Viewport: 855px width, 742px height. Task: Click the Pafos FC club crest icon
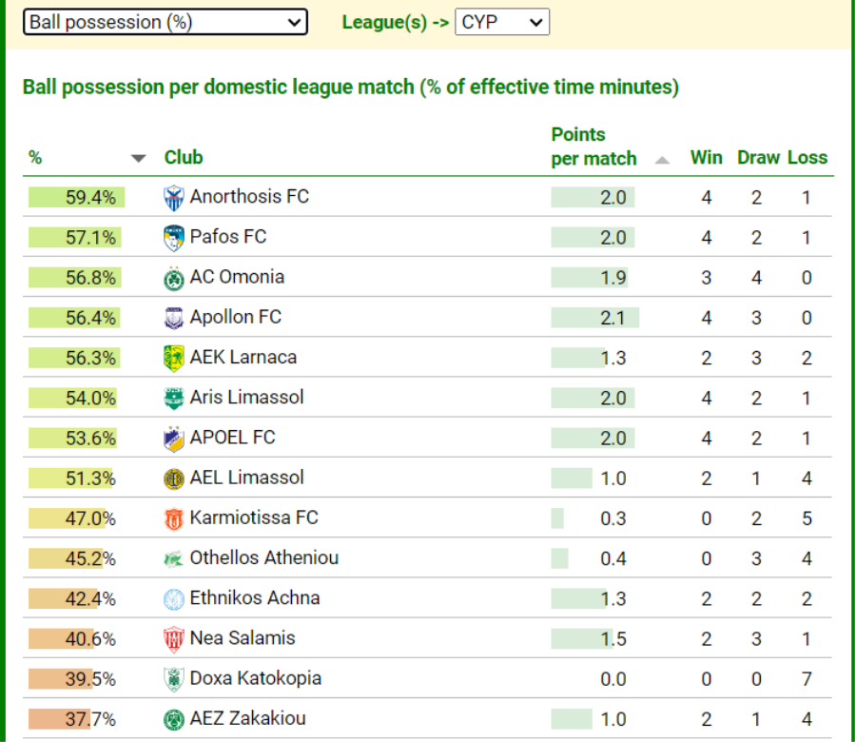pyautogui.click(x=173, y=238)
